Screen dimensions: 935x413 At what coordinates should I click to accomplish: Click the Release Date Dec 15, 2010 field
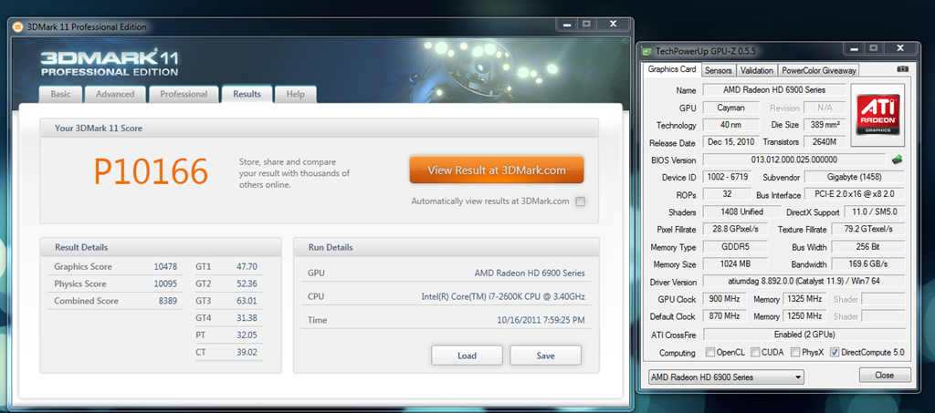pos(731,142)
